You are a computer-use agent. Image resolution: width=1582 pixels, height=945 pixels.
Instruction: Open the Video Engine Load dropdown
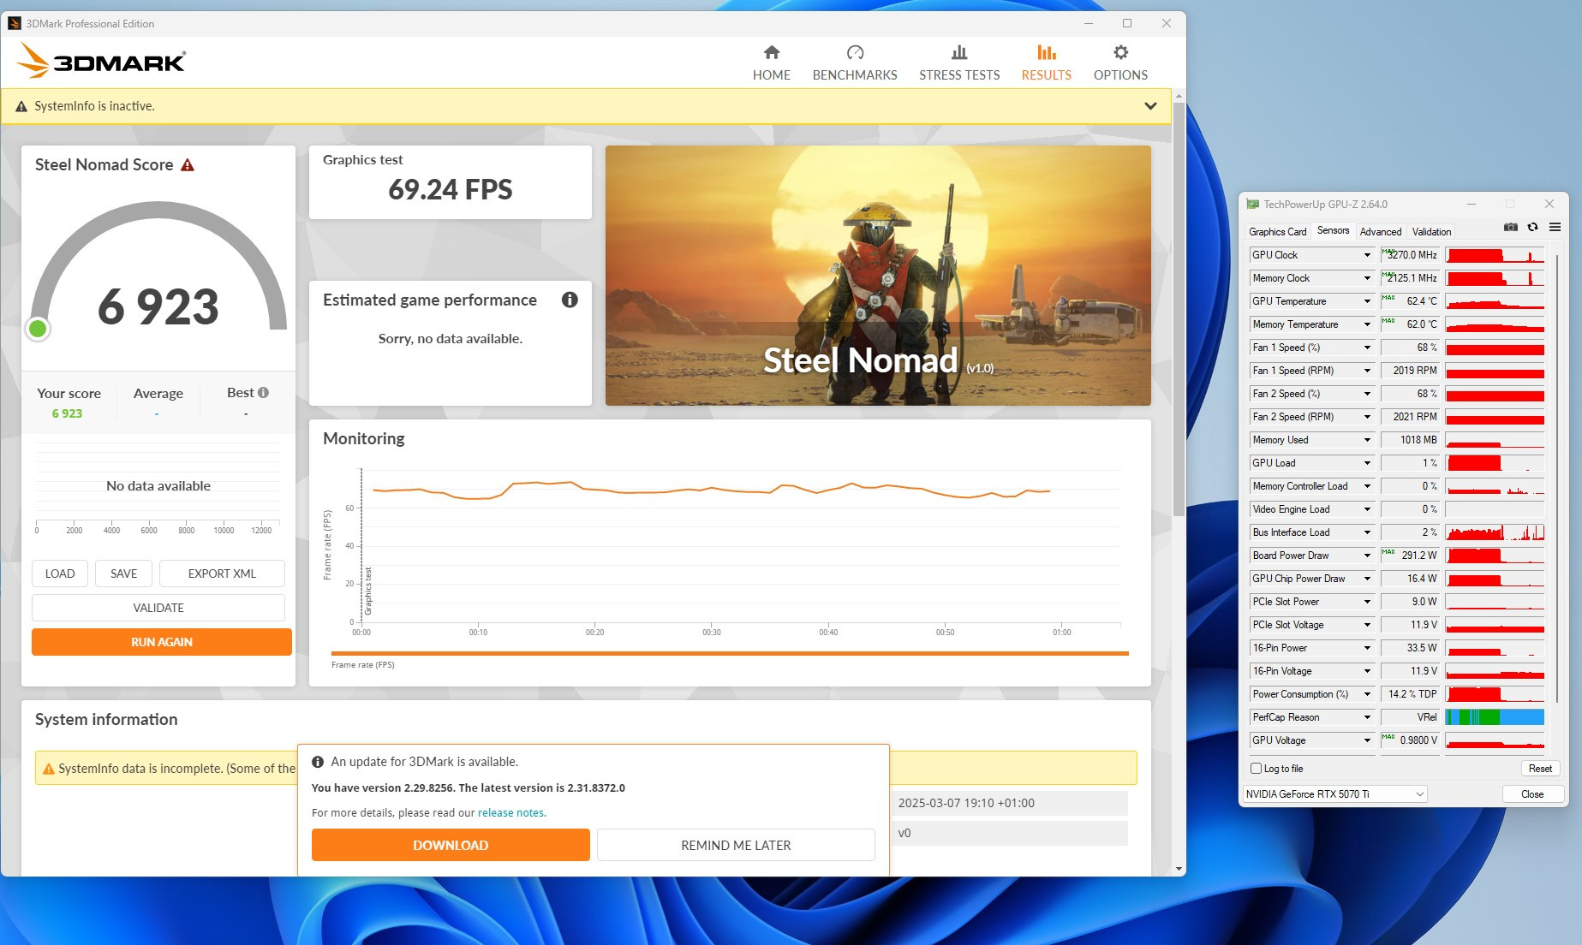pyautogui.click(x=1367, y=509)
